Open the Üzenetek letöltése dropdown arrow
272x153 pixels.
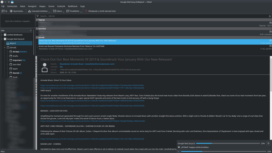49,12
